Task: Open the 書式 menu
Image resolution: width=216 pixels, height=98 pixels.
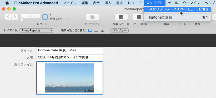Action: (119, 3)
